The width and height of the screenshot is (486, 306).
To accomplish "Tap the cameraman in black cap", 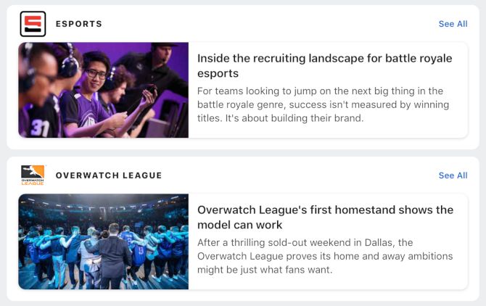I will tap(158, 71).
